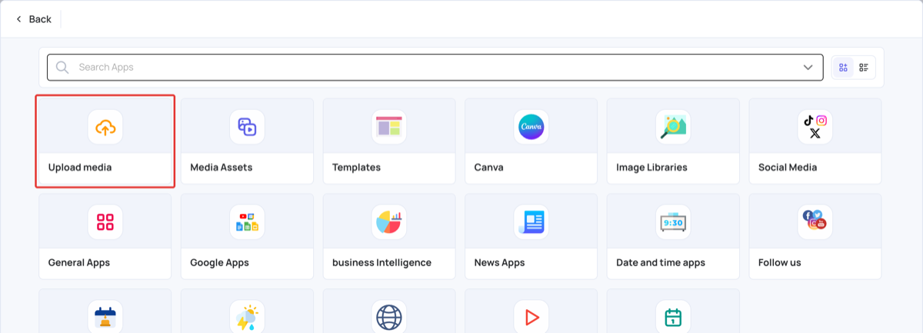Click the business Intelligence label

(382, 262)
